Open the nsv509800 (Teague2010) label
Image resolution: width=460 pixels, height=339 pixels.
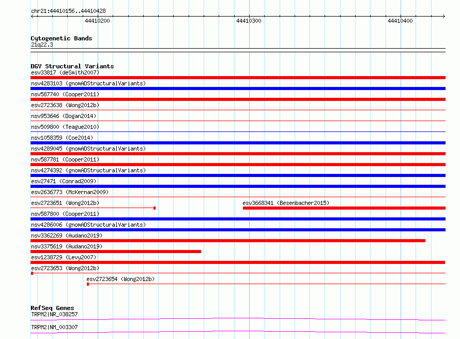pos(65,127)
